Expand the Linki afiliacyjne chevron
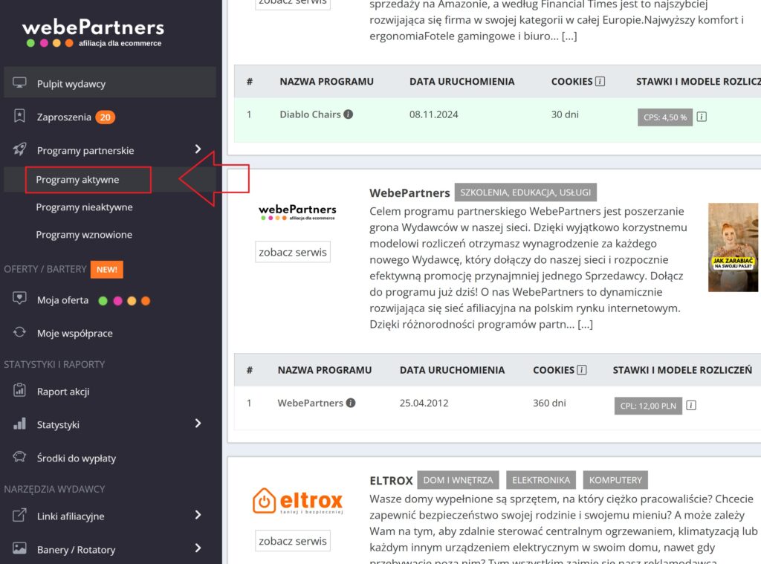 click(x=198, y=514)
